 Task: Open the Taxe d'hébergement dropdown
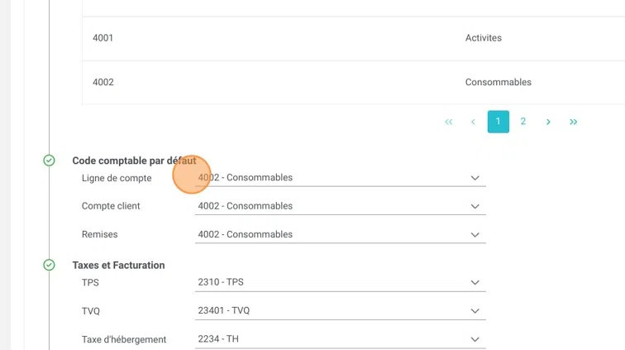[340, 338]
